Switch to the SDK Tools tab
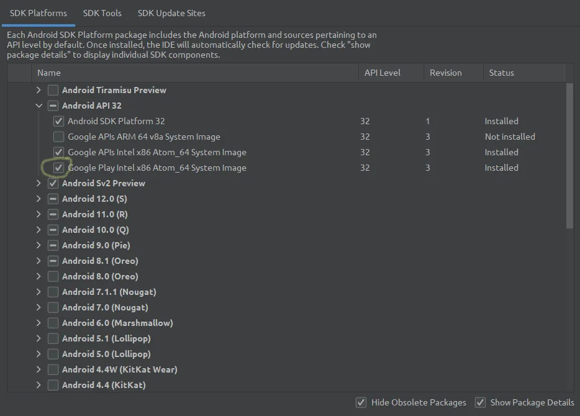 102,12
